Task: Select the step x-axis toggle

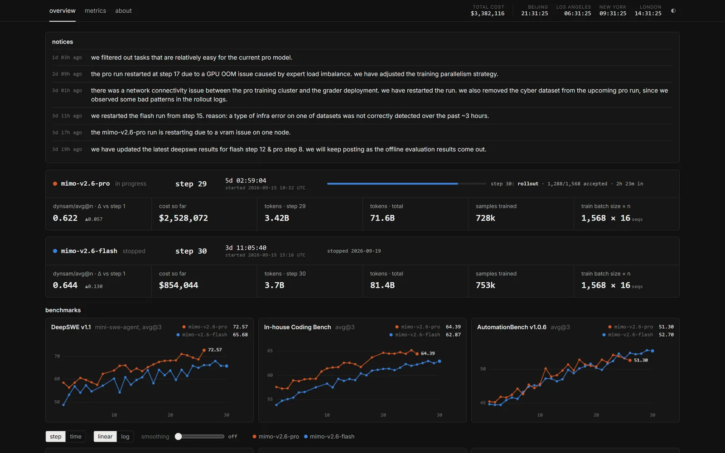Action: pyautogui.click(x=56, y=436)
